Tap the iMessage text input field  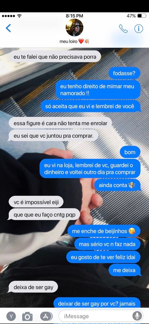click(x=101, y=316)
